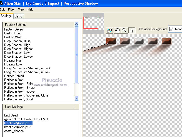Screen dimensions: 182x137
Task: Select Drop Shadow, Lowest preset
Action: tap(19, 57)
